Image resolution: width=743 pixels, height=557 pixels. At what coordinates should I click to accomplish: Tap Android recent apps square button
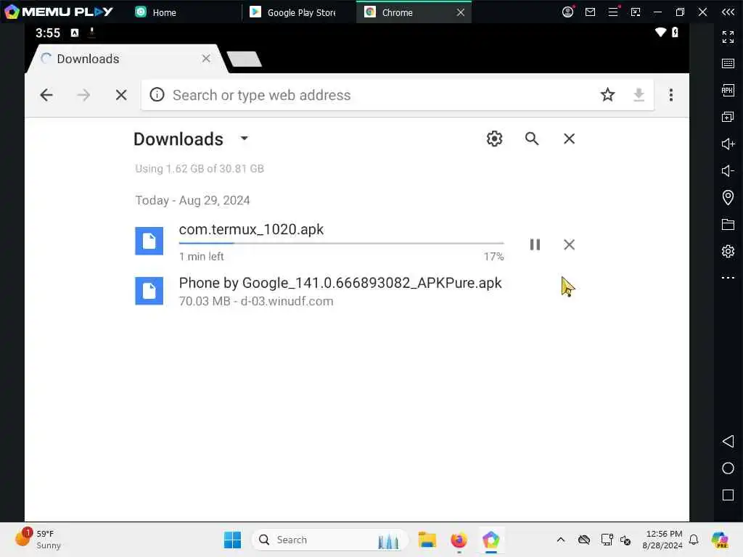[x=728, y=495]
